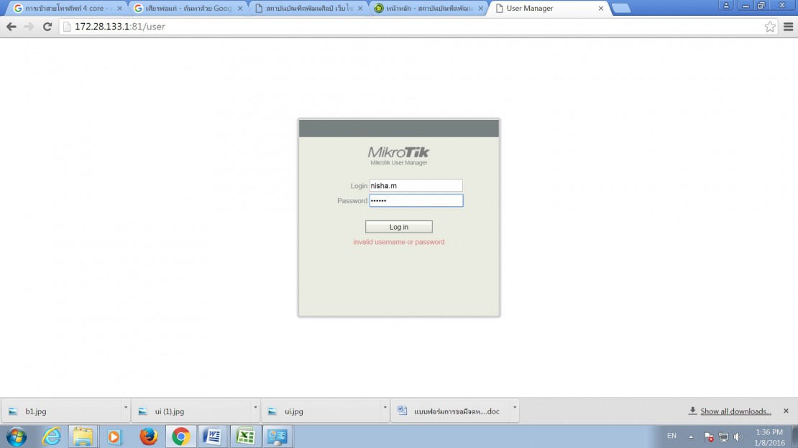Screen dimensions: 798x448
Task: Open the downloaded ui (1).jpg file
Action: pyautogui.click(x=191, y=411)
